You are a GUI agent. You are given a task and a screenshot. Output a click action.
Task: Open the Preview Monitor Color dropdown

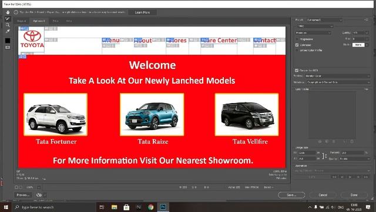[x=337, y=76]
